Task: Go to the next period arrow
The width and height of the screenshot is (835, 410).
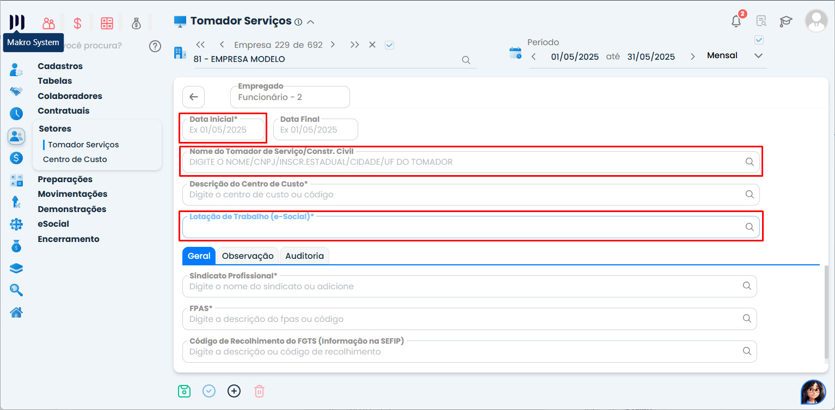Action: (692, 57)
